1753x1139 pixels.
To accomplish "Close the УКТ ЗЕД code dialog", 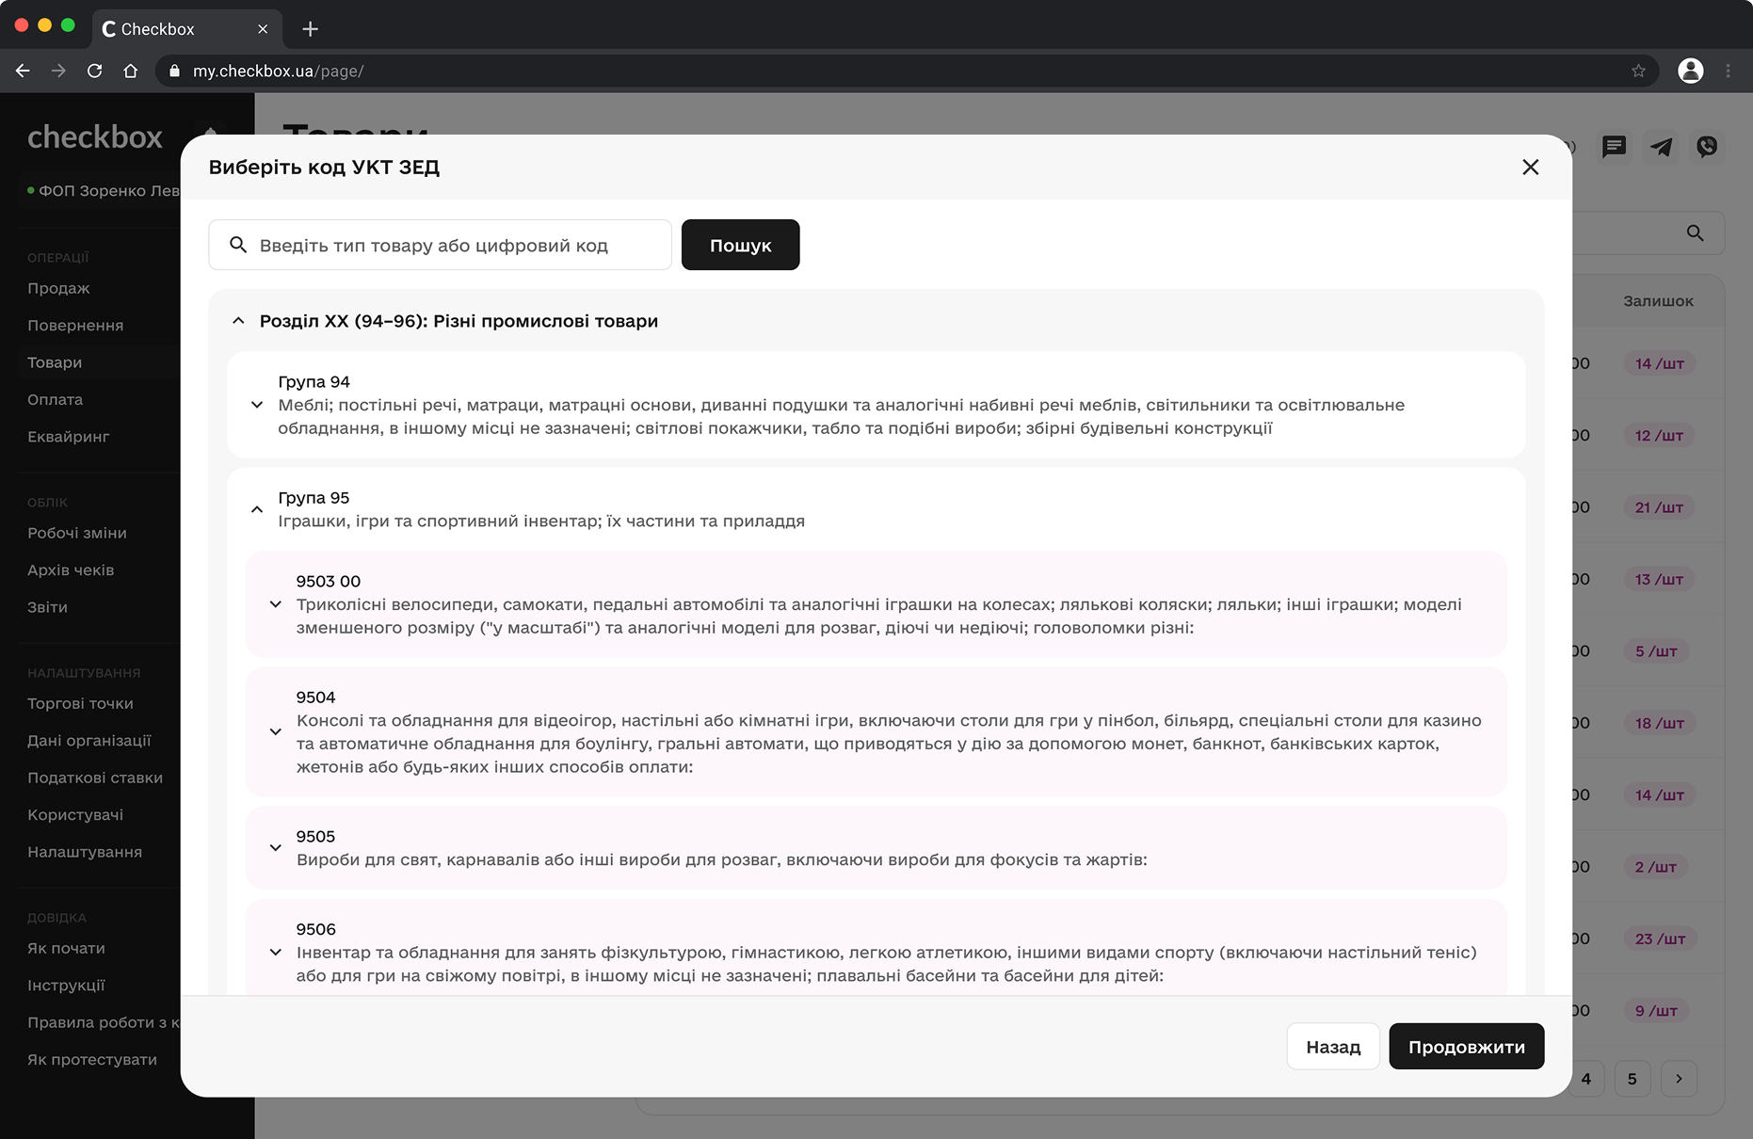I will (1530, 168).
